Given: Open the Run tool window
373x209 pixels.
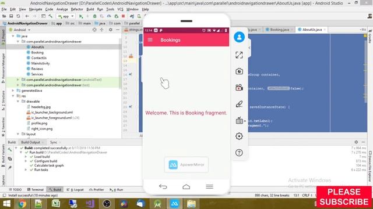Looking at the screenshot, I should [x=117, y=190].
